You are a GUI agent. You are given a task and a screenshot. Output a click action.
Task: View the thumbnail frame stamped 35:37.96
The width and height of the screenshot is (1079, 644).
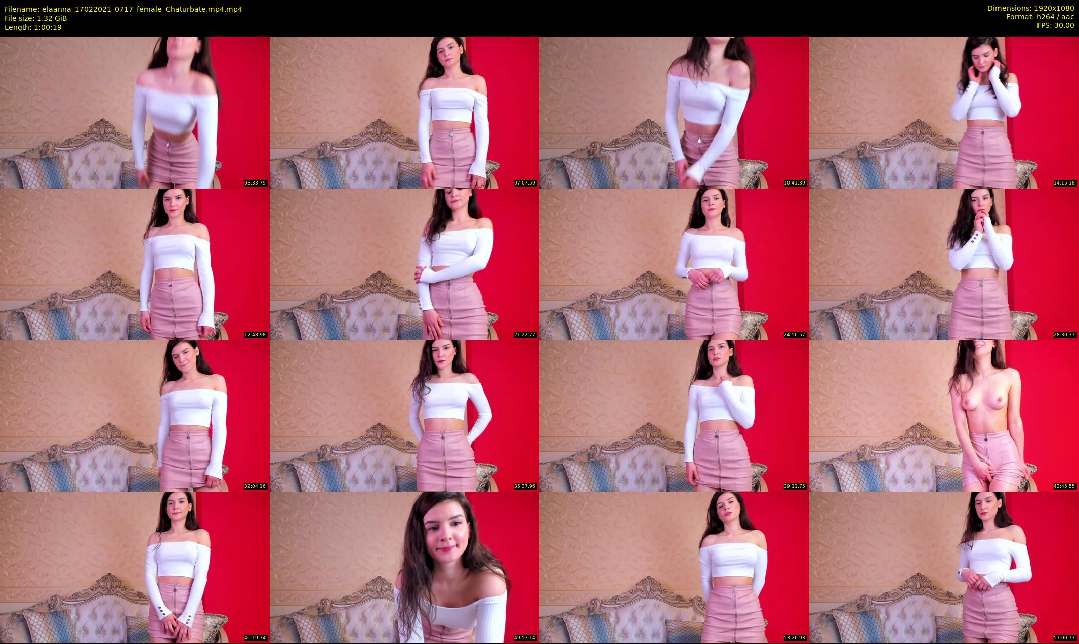pyautogui.click(x=404, y=416)
